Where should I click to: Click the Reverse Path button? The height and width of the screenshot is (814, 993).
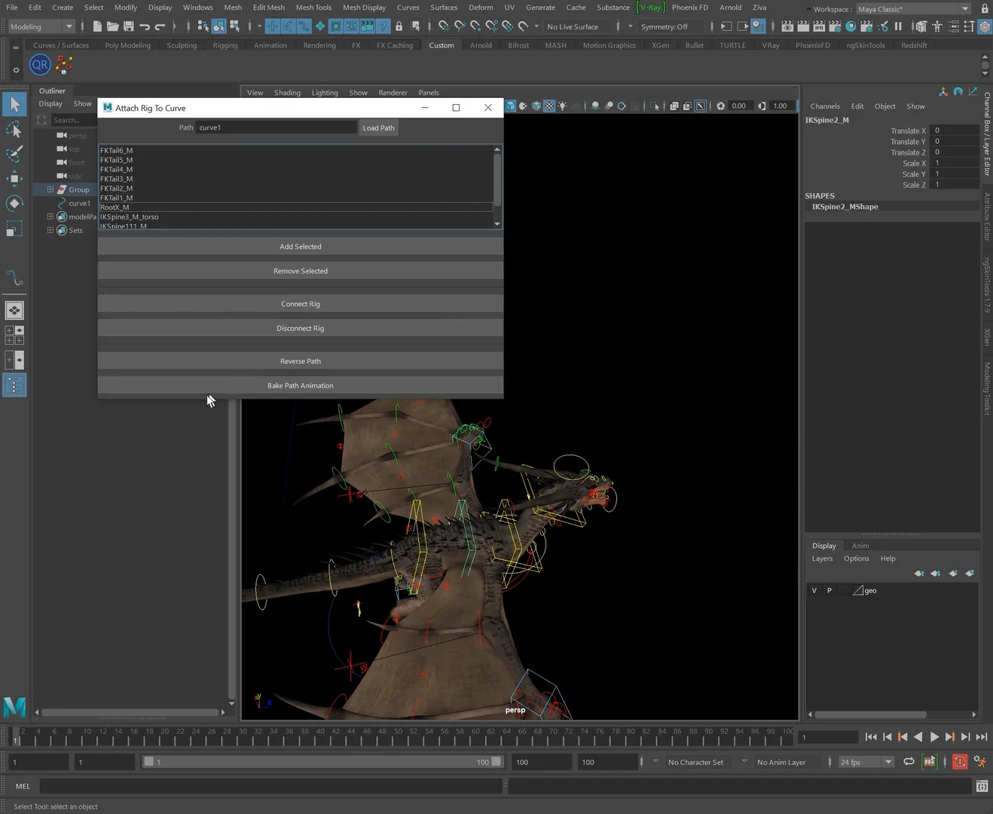click(301, 361)
